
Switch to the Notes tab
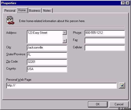pos(47,11)
